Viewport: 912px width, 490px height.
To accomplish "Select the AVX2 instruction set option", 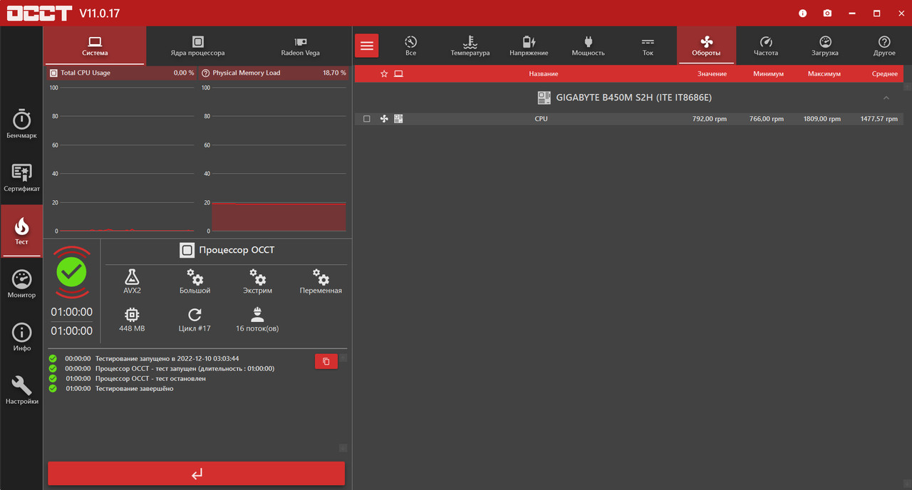I will pos(132,281).
